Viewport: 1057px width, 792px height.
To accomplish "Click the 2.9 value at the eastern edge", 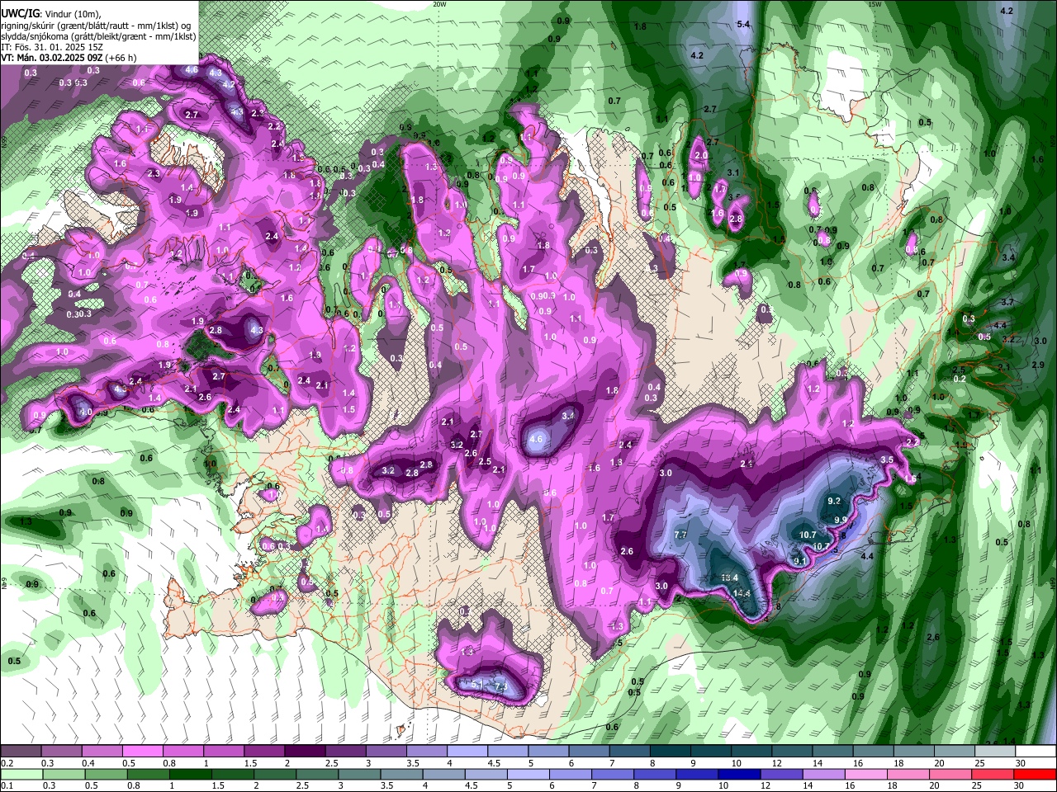I will (x=1039, y=365).
